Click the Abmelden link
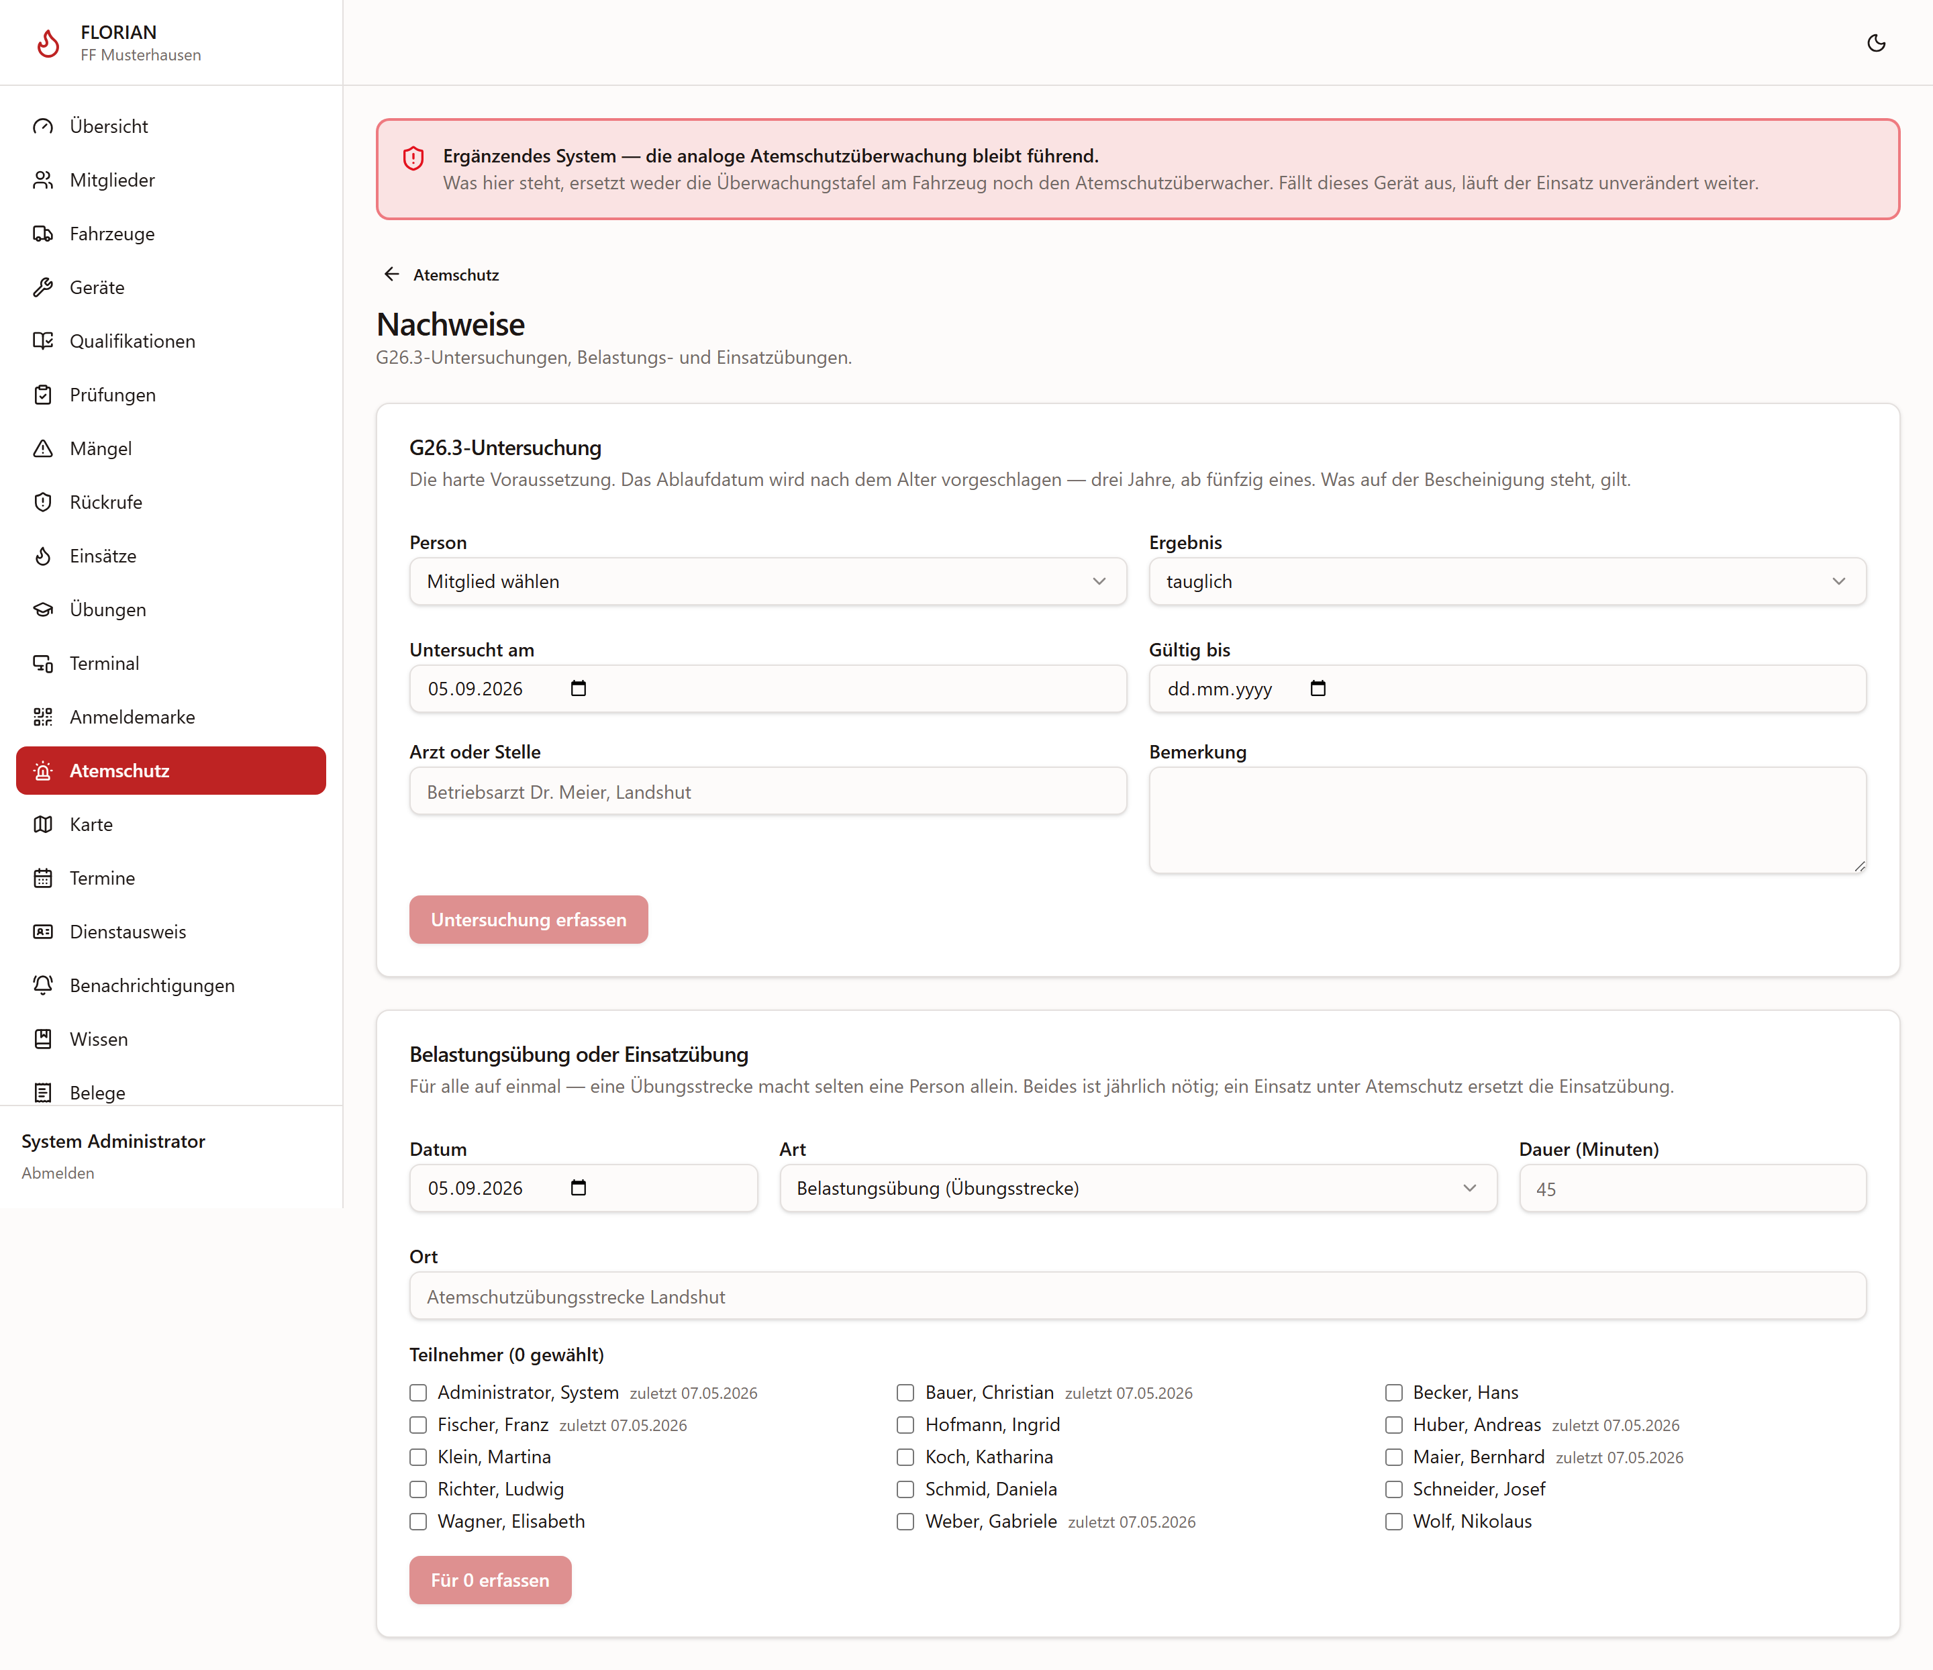Viewport: 1933px width, 1670px height. (x=58, y=1173)
